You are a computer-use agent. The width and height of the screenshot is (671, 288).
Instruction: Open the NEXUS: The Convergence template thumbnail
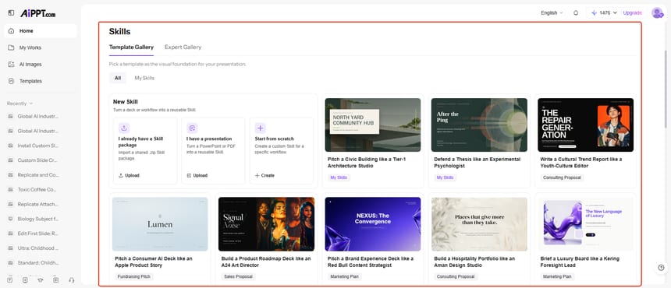point(373,224)
